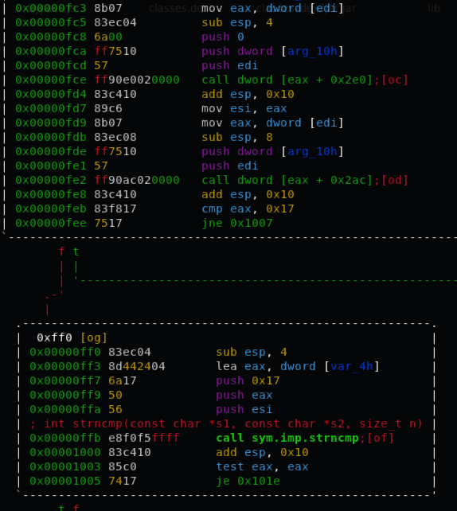Select the test eax, eax instruction
This screenshot has height=511, width=457.
click(262, 466)
